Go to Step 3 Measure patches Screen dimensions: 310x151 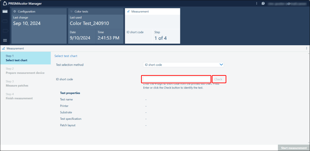pos(25,83)
